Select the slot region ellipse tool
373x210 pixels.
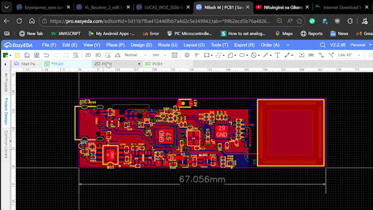tap(242, 55)
